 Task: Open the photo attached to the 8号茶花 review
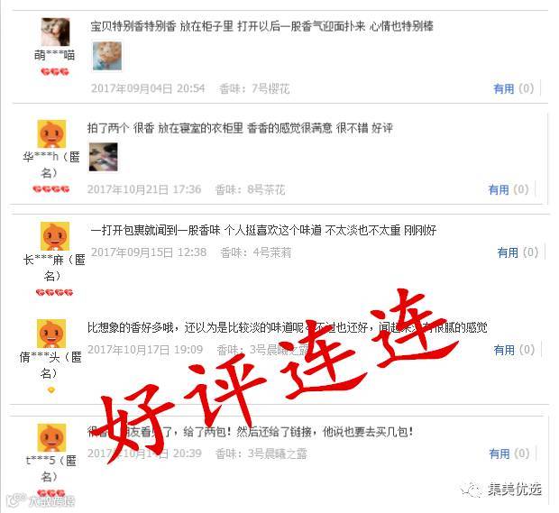103,157
